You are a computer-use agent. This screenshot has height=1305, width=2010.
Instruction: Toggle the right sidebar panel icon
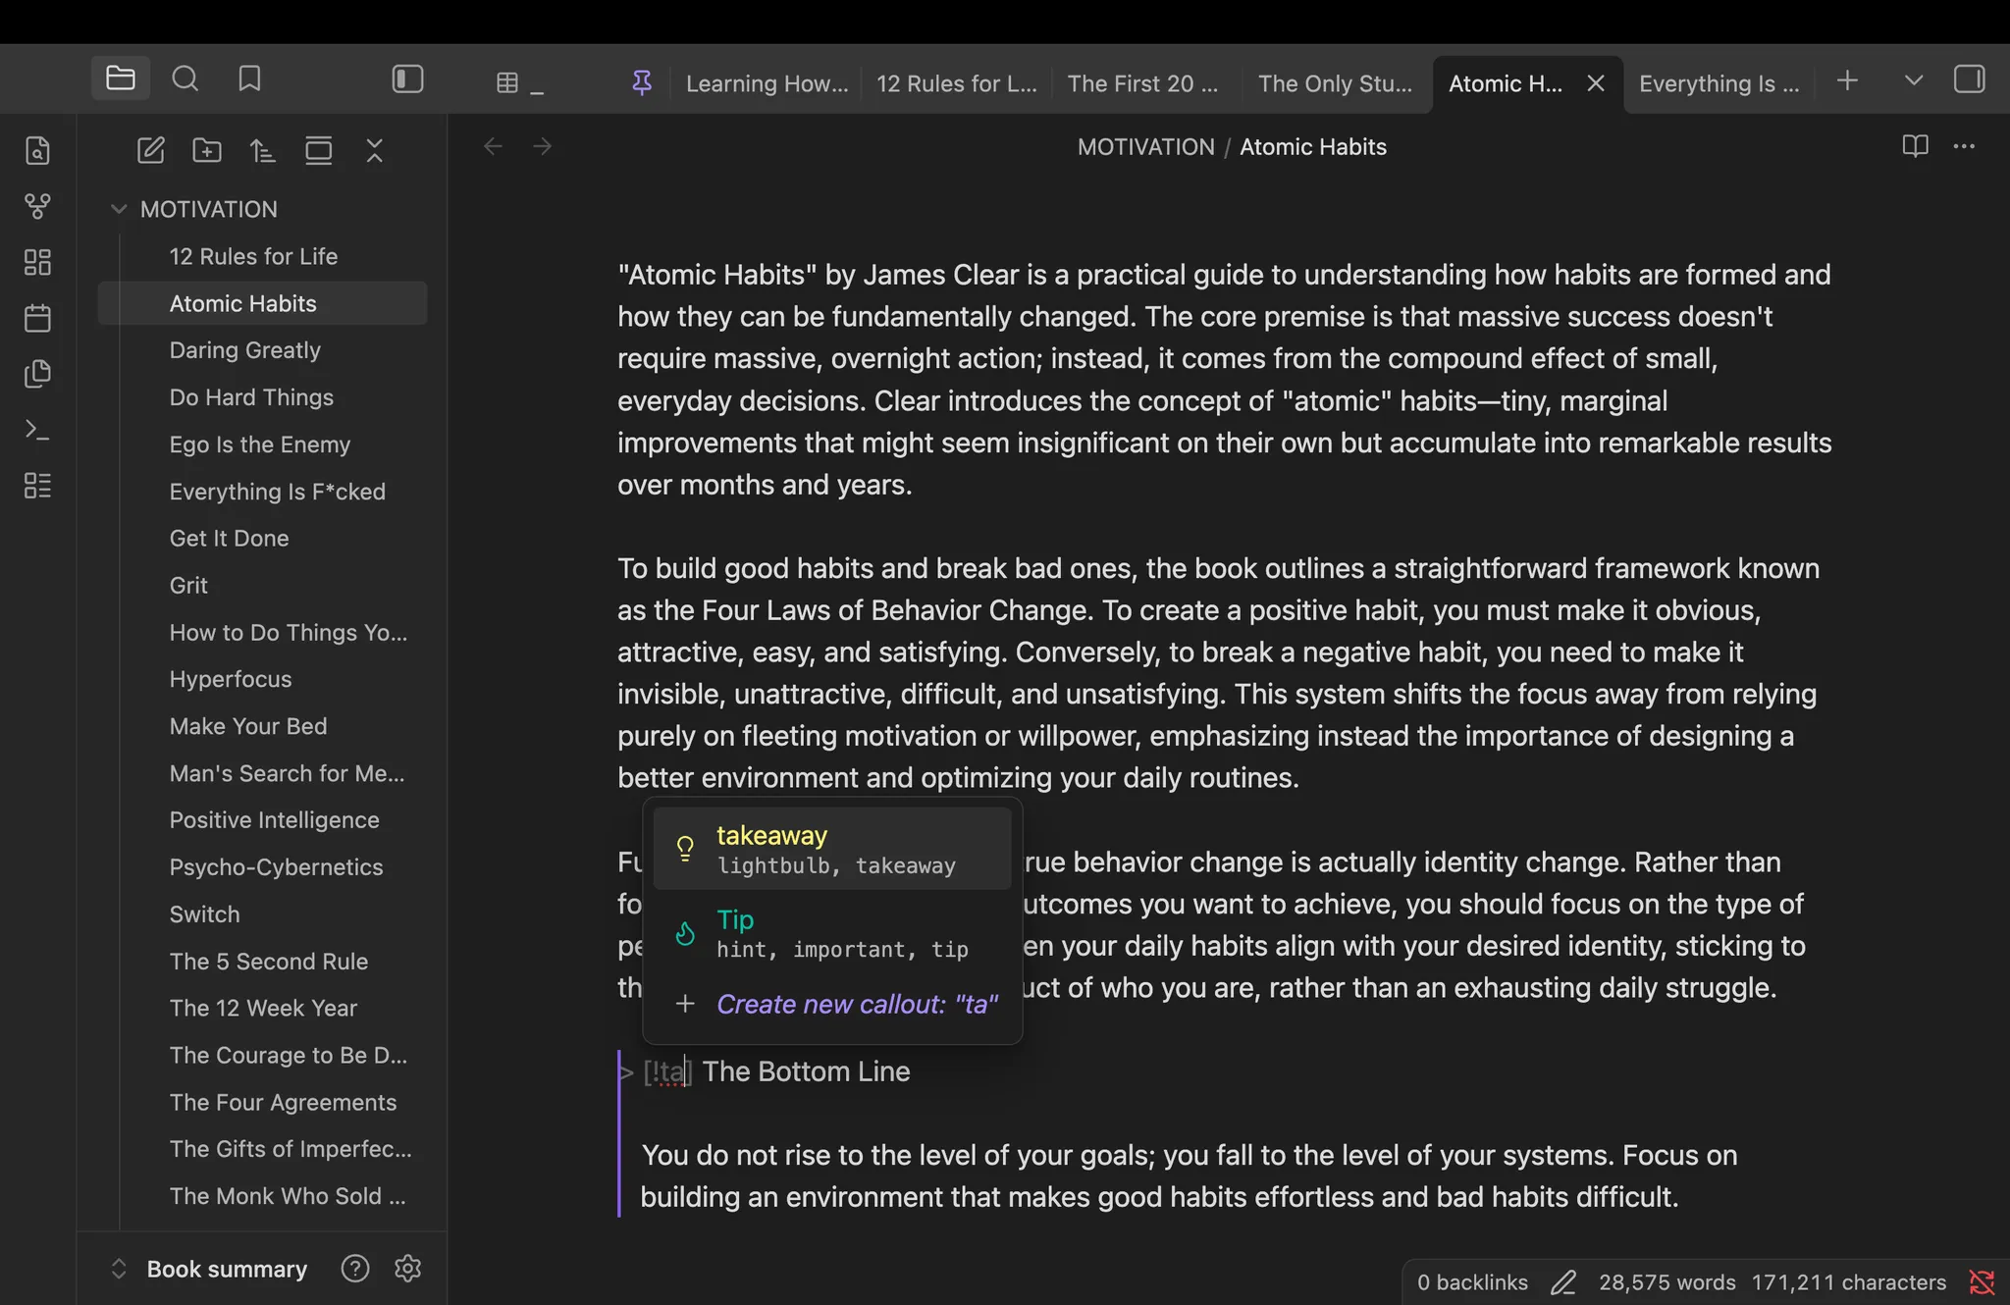point(1969,78)
